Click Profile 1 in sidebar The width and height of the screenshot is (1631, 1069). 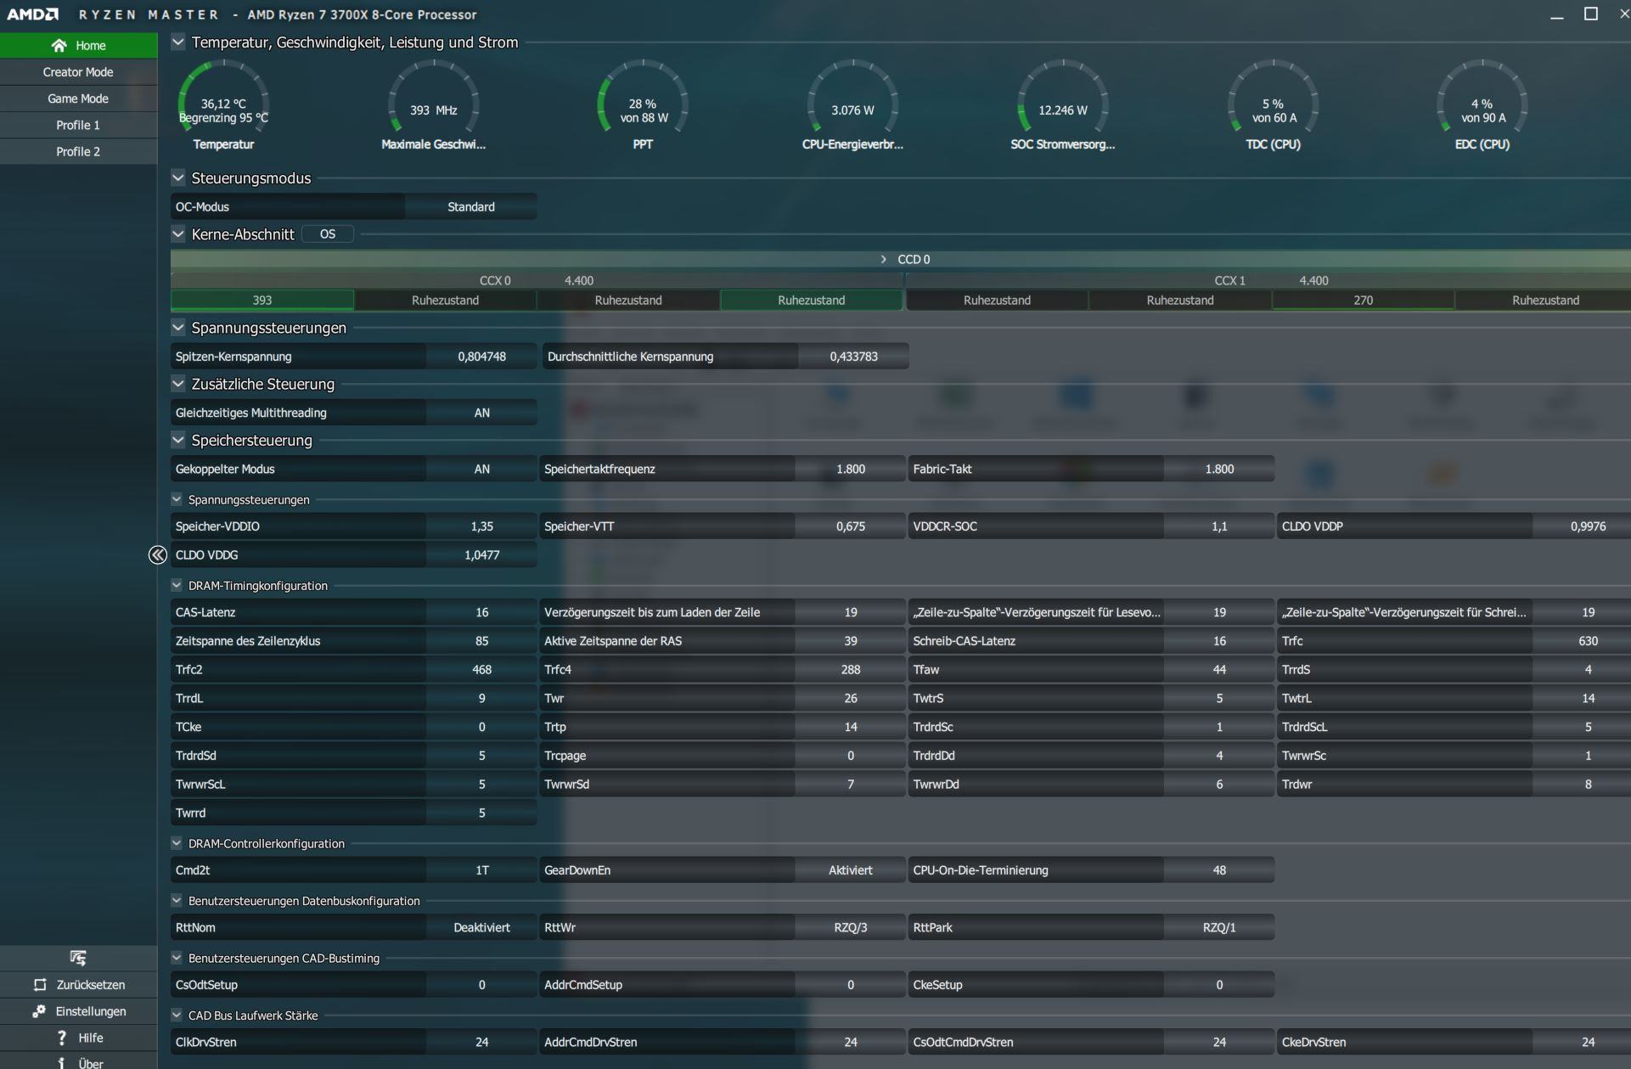pos(76,124)
